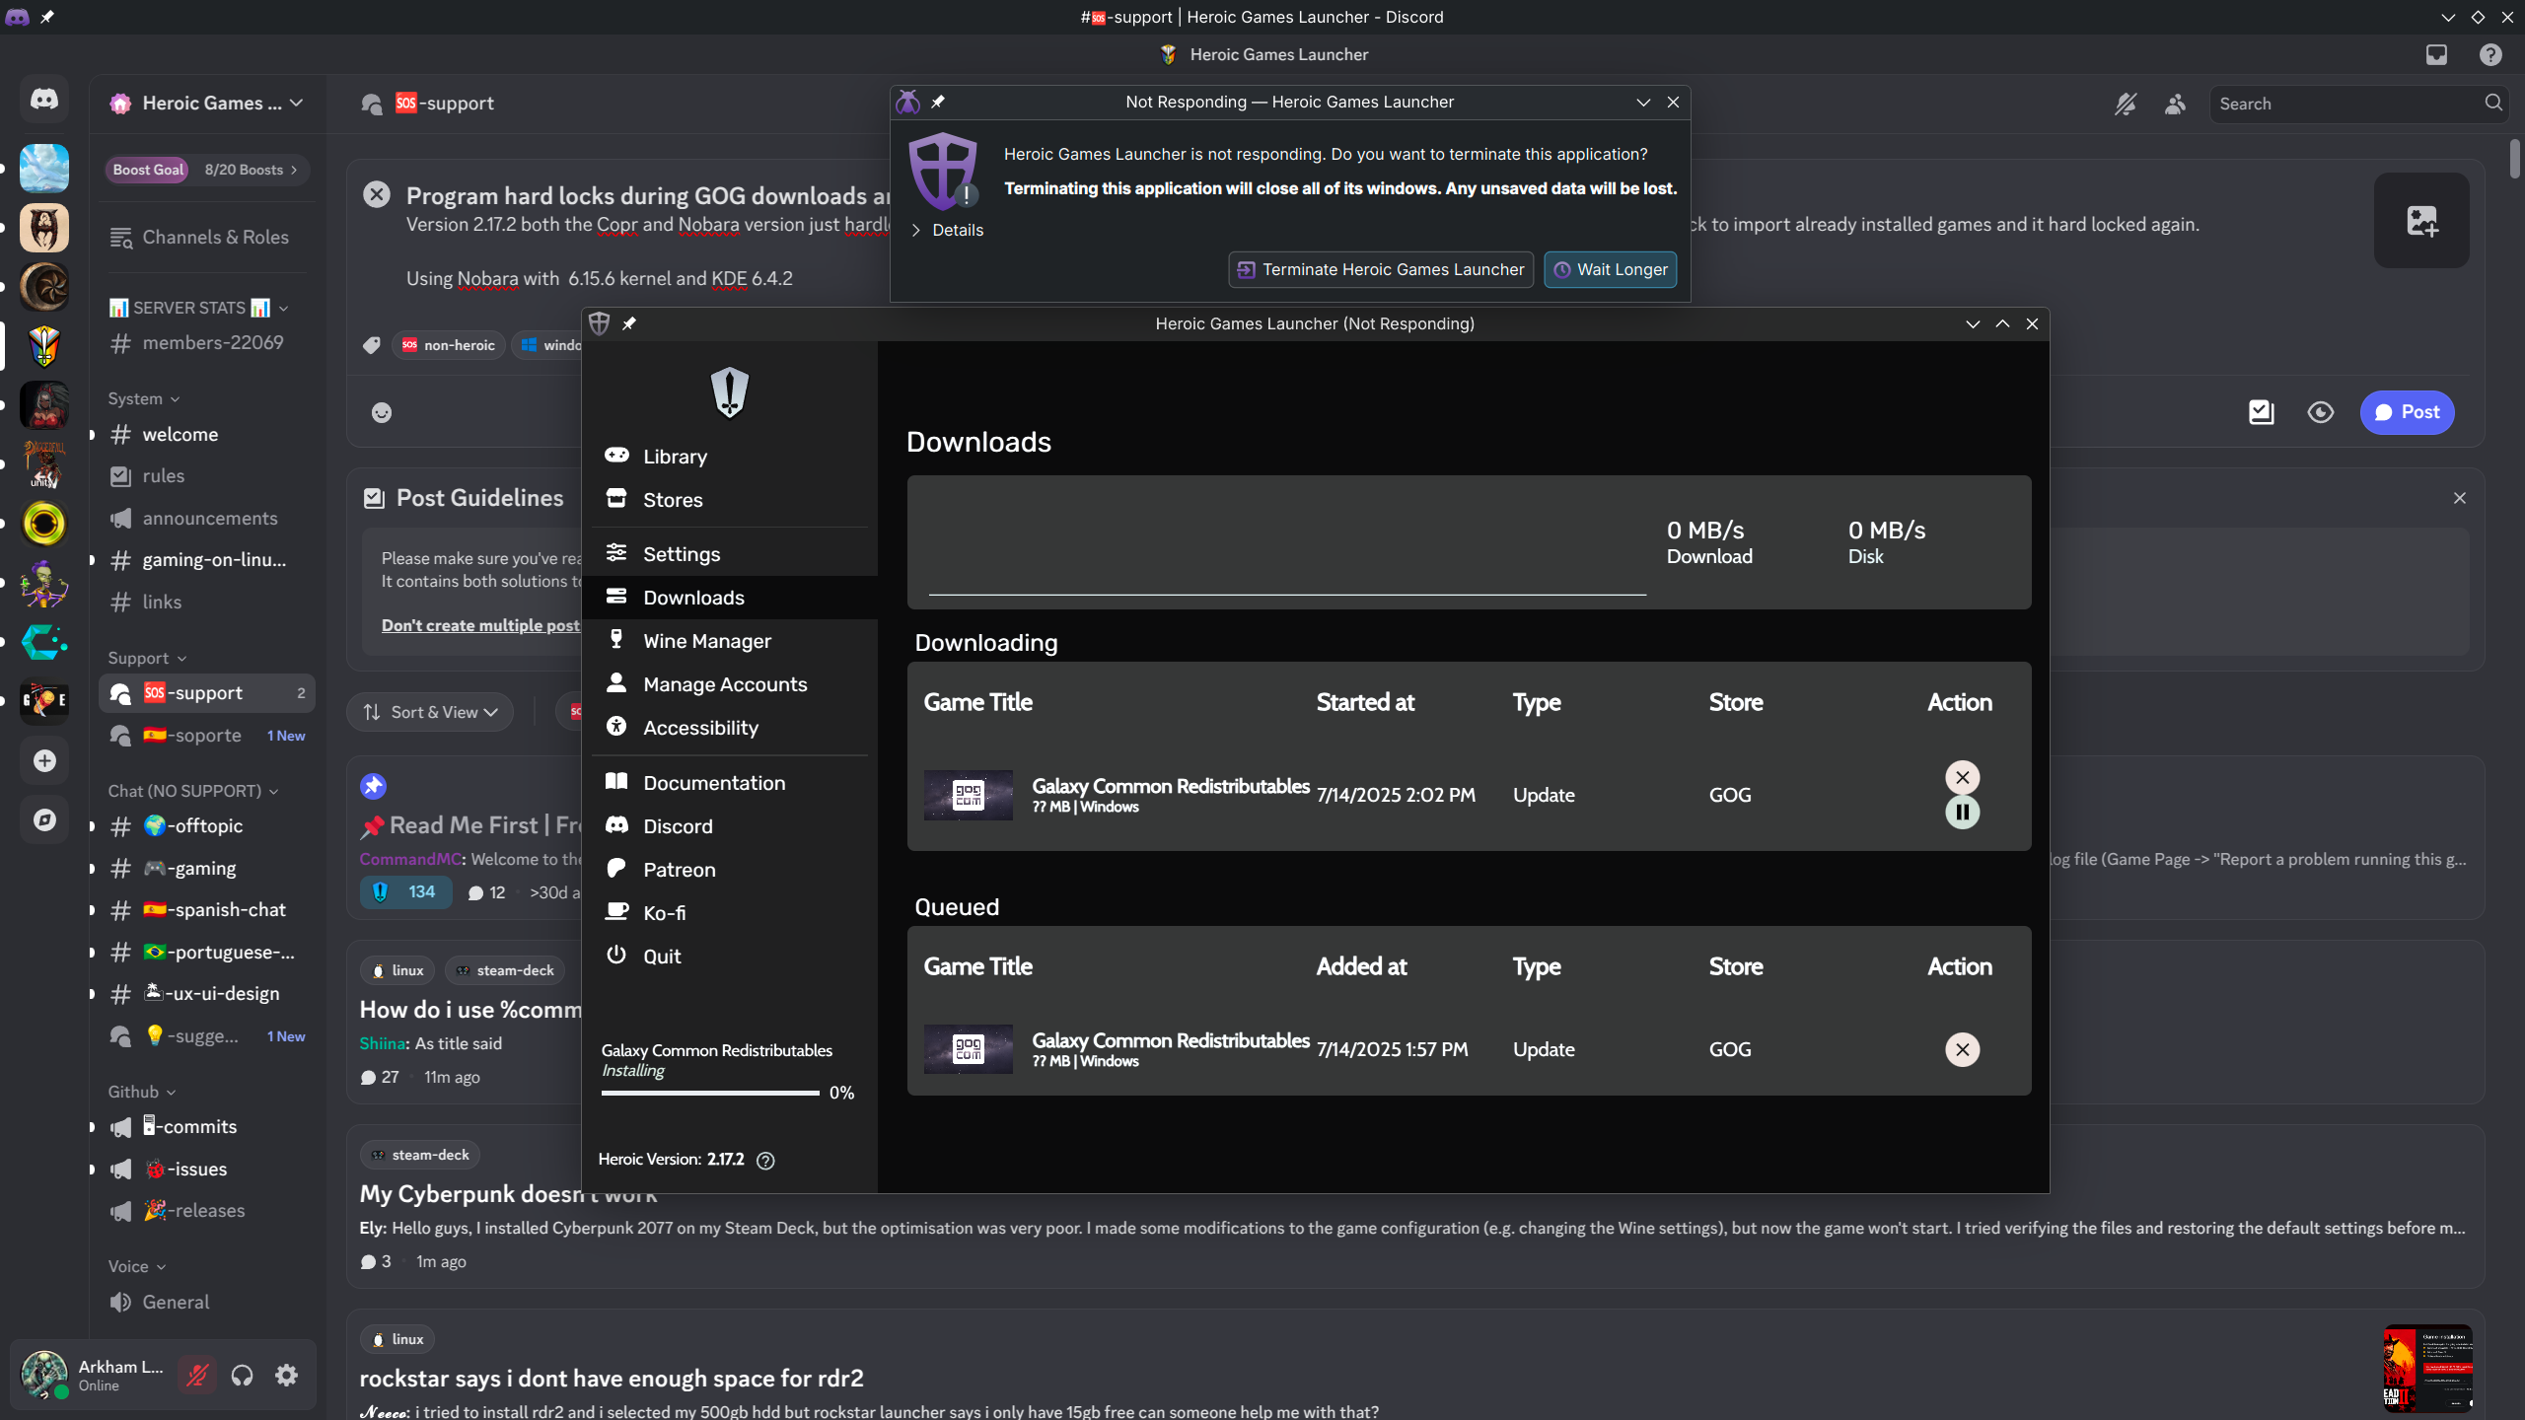Screen dimensions: 2525x1420
Task: Open the yellow ring server icon
Action: point(44,524)
